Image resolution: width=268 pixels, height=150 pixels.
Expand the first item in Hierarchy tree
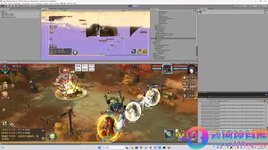pyautogui.click(x=1, y=12)
